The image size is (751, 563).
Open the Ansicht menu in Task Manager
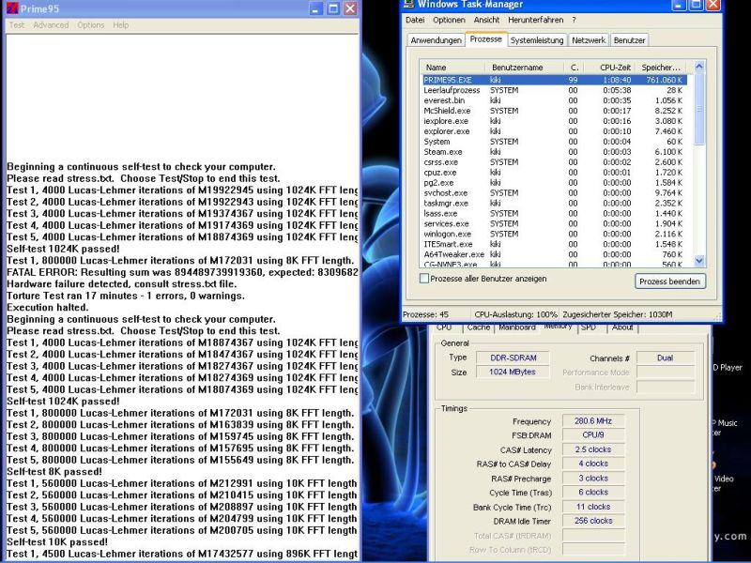tap(486, 20)
